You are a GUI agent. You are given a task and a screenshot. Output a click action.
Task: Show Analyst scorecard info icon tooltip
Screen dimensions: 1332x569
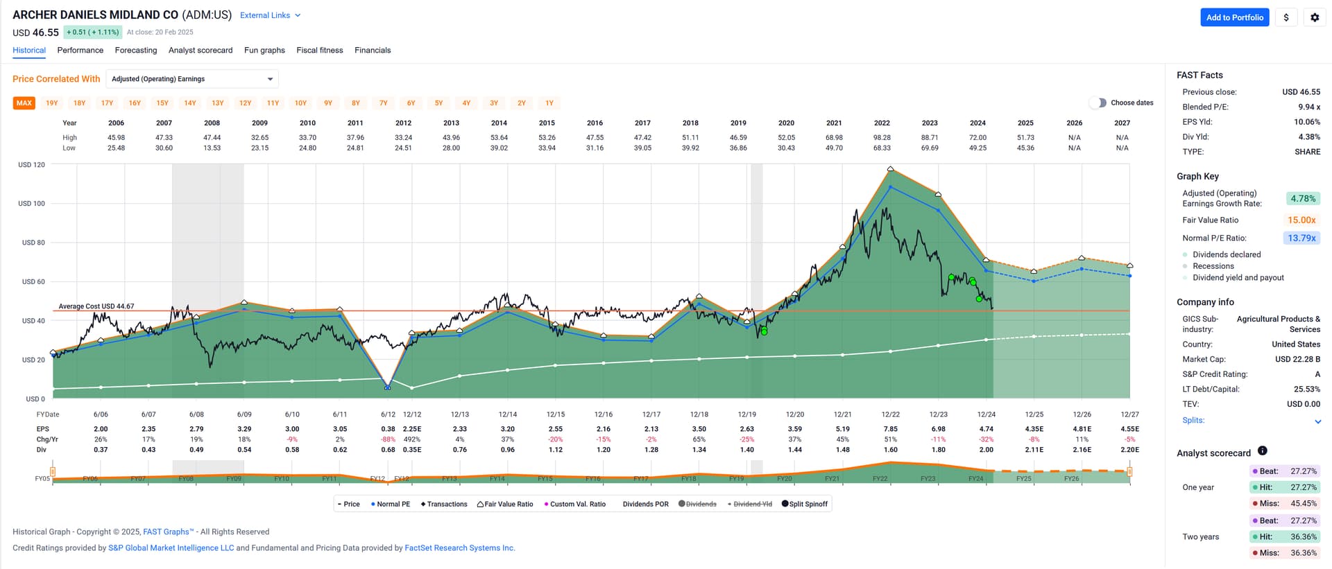1262,451
